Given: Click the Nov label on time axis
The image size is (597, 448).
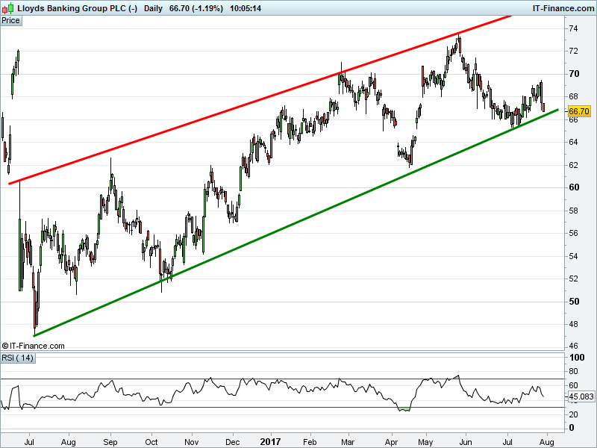Looking at the screenshot, I should click(192, 442).
